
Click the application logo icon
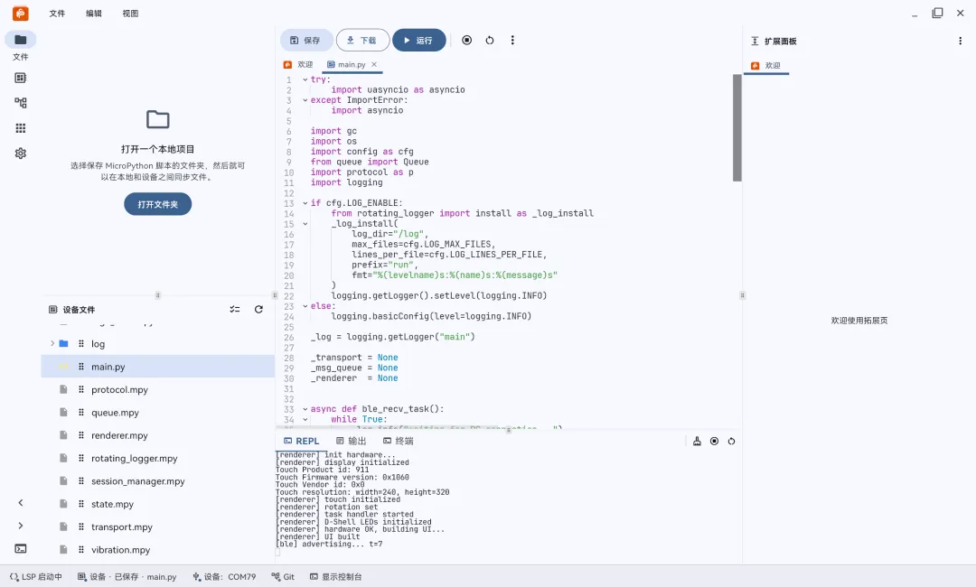point(21,13)
